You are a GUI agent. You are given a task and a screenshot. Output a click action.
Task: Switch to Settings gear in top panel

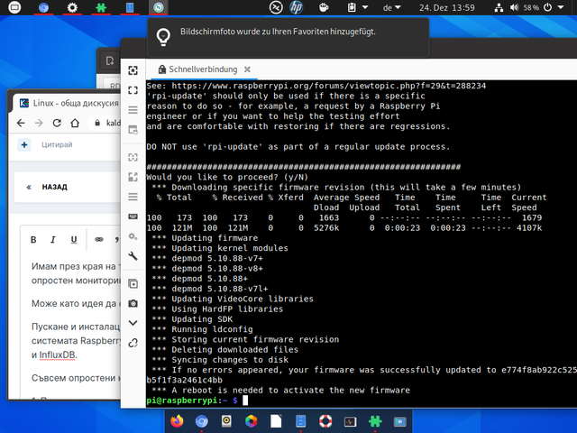tap(72, 7)
